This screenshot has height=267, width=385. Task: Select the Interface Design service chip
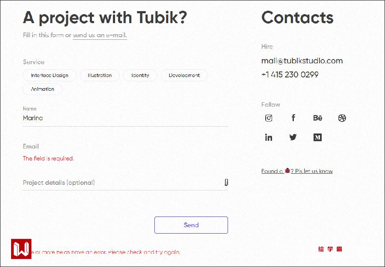(x=50, y=75)
